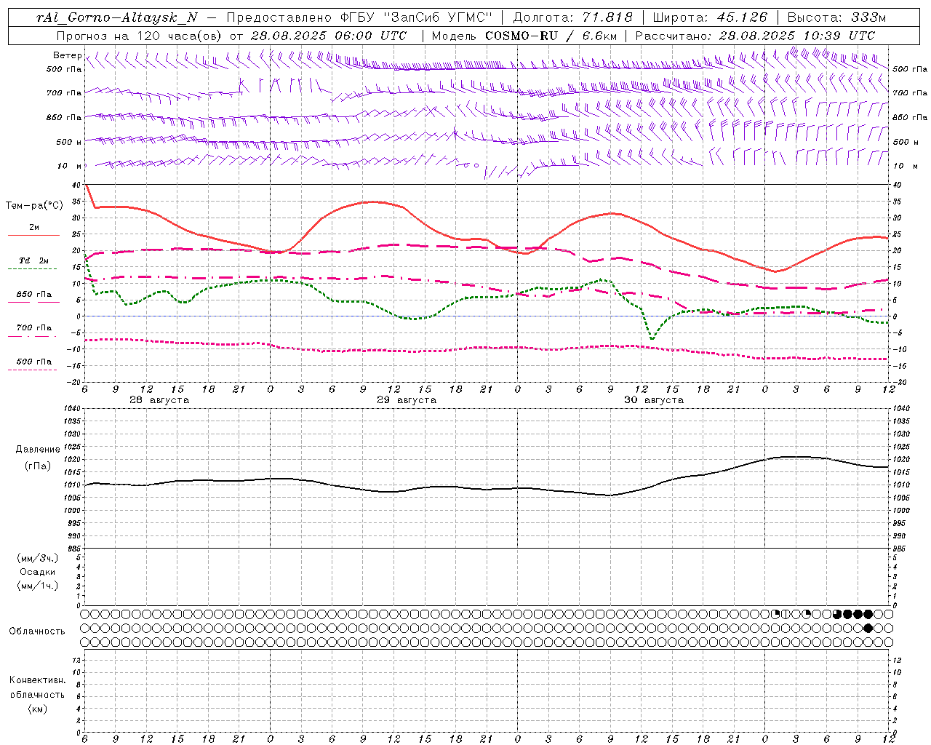Screen dimensions: 931x745
Task: Click the Td 2м legend label
Action: point(34,260)
